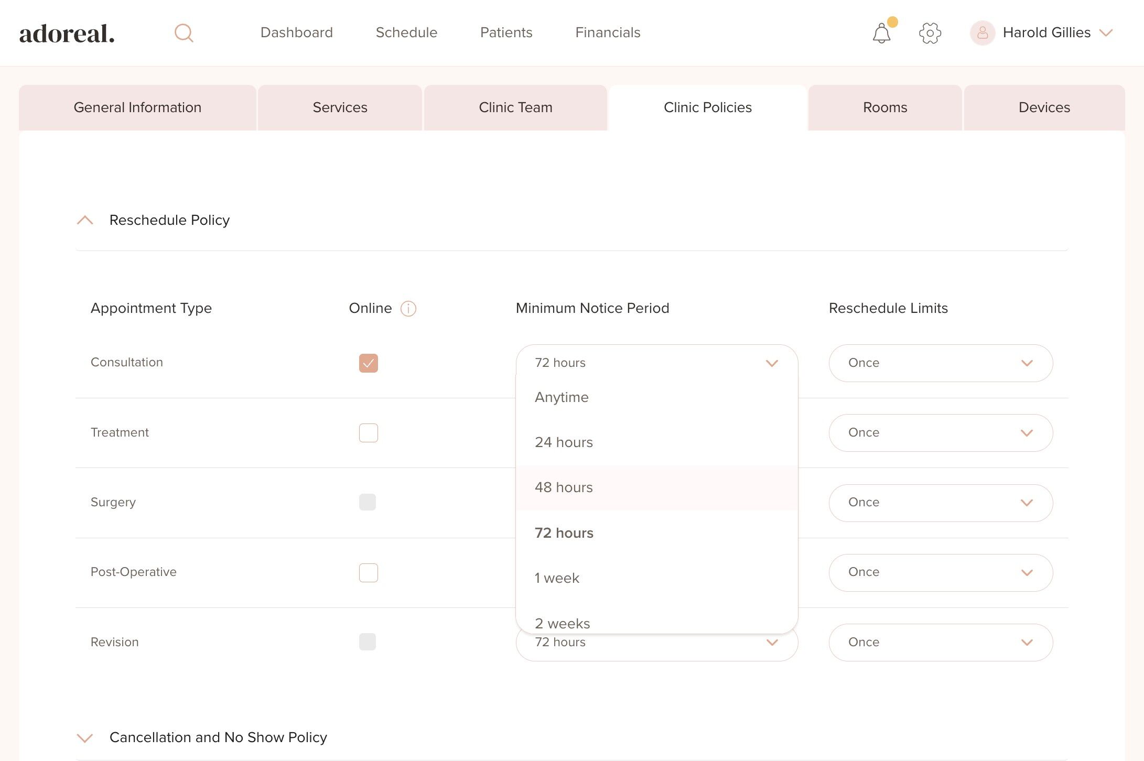Viewport: 1144px width, 761px height.
Task: Open the notifications bell
Action: (881, 34)
